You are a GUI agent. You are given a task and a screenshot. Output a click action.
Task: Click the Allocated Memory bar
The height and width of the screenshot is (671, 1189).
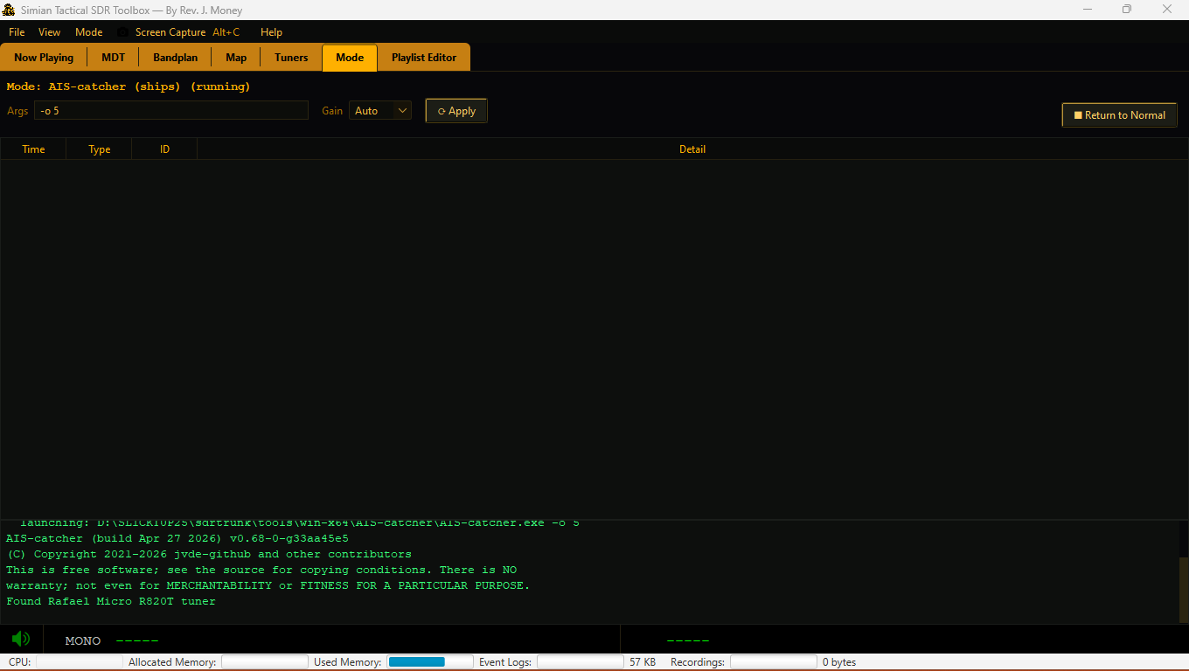pos(265,662)
